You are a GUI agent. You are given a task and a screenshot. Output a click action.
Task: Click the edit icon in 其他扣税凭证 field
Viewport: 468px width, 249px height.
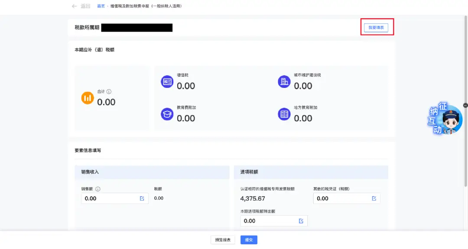pyautogui.click(x=374, y=198)
